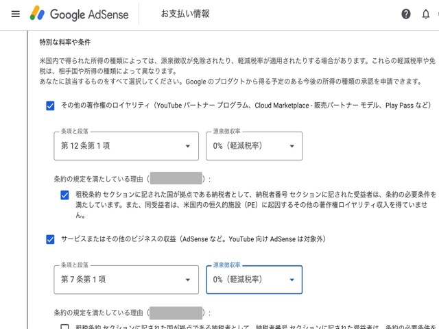Click the お支払い情報 page title
This screenshot has height=329, width=439.
coord(185,14)
